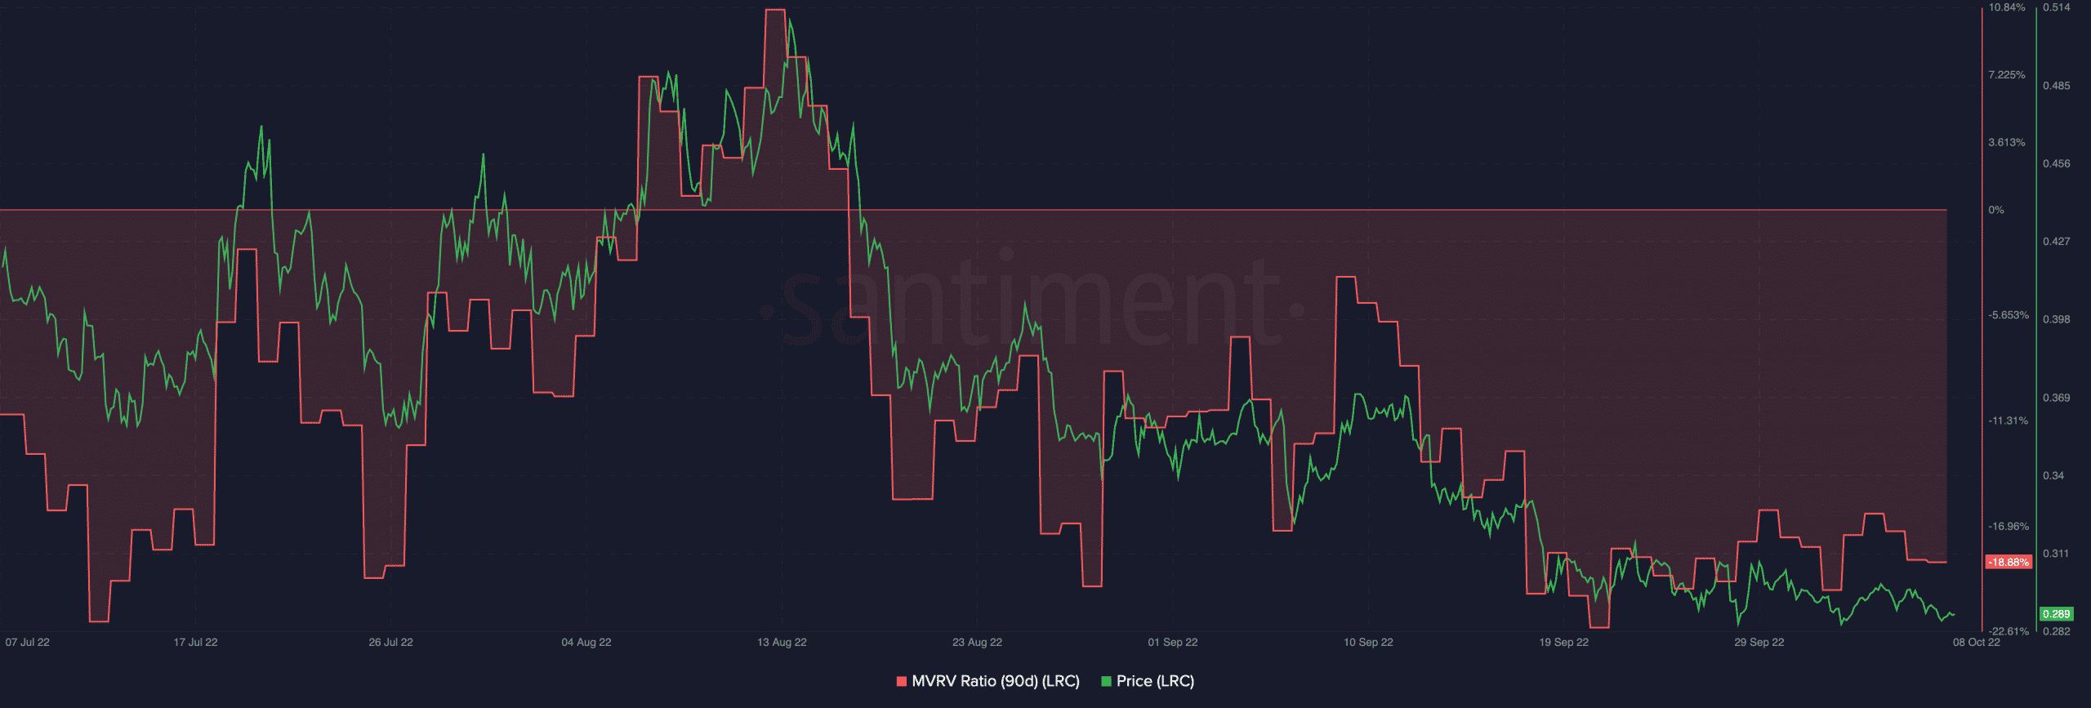
Task: Click the green Price legend swatch
Action: coord(1106,681)
